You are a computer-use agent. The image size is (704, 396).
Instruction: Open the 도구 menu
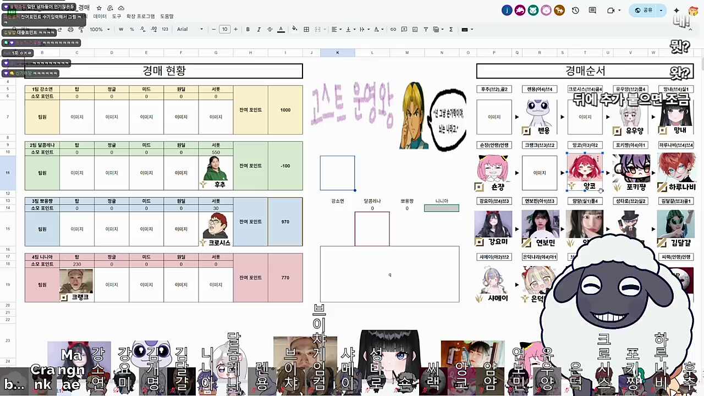point(117,16)
